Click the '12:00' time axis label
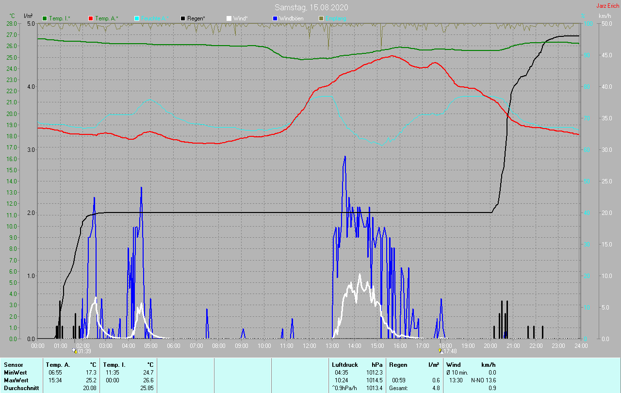Image resolution: width=621 pixels, height=393 pixels. tap(310, 345)
